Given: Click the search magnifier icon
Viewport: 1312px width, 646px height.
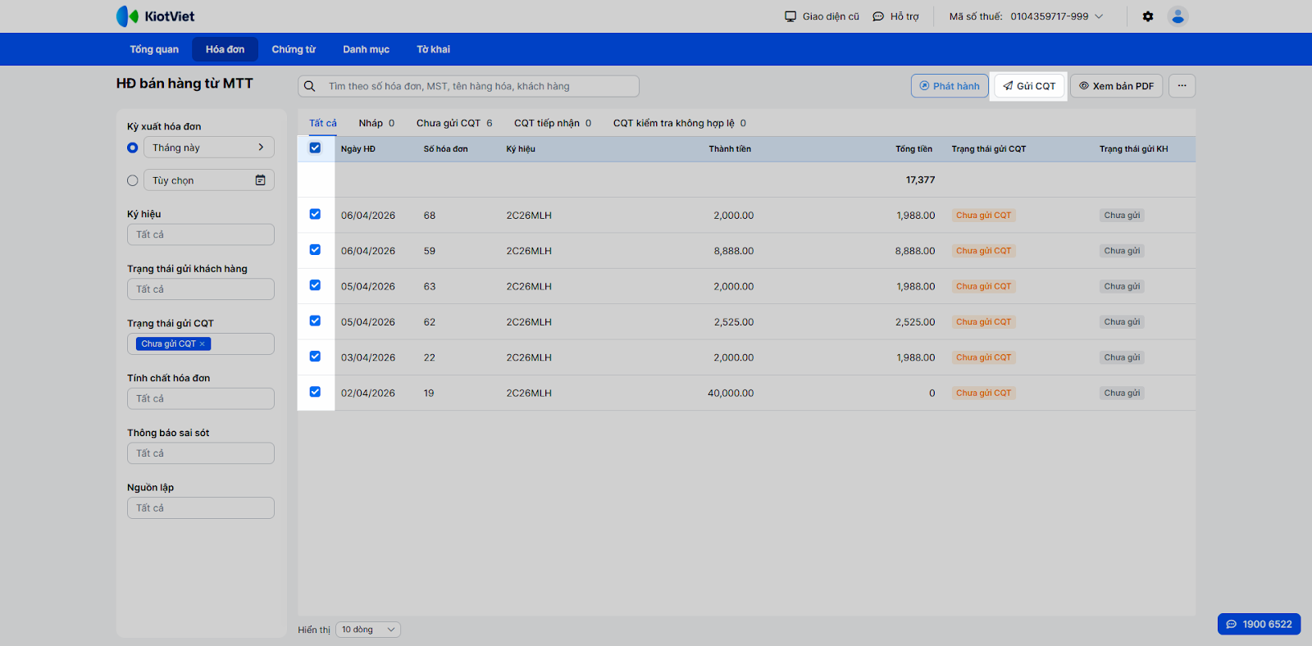Looking at the screenshot, I should point(310,86).
